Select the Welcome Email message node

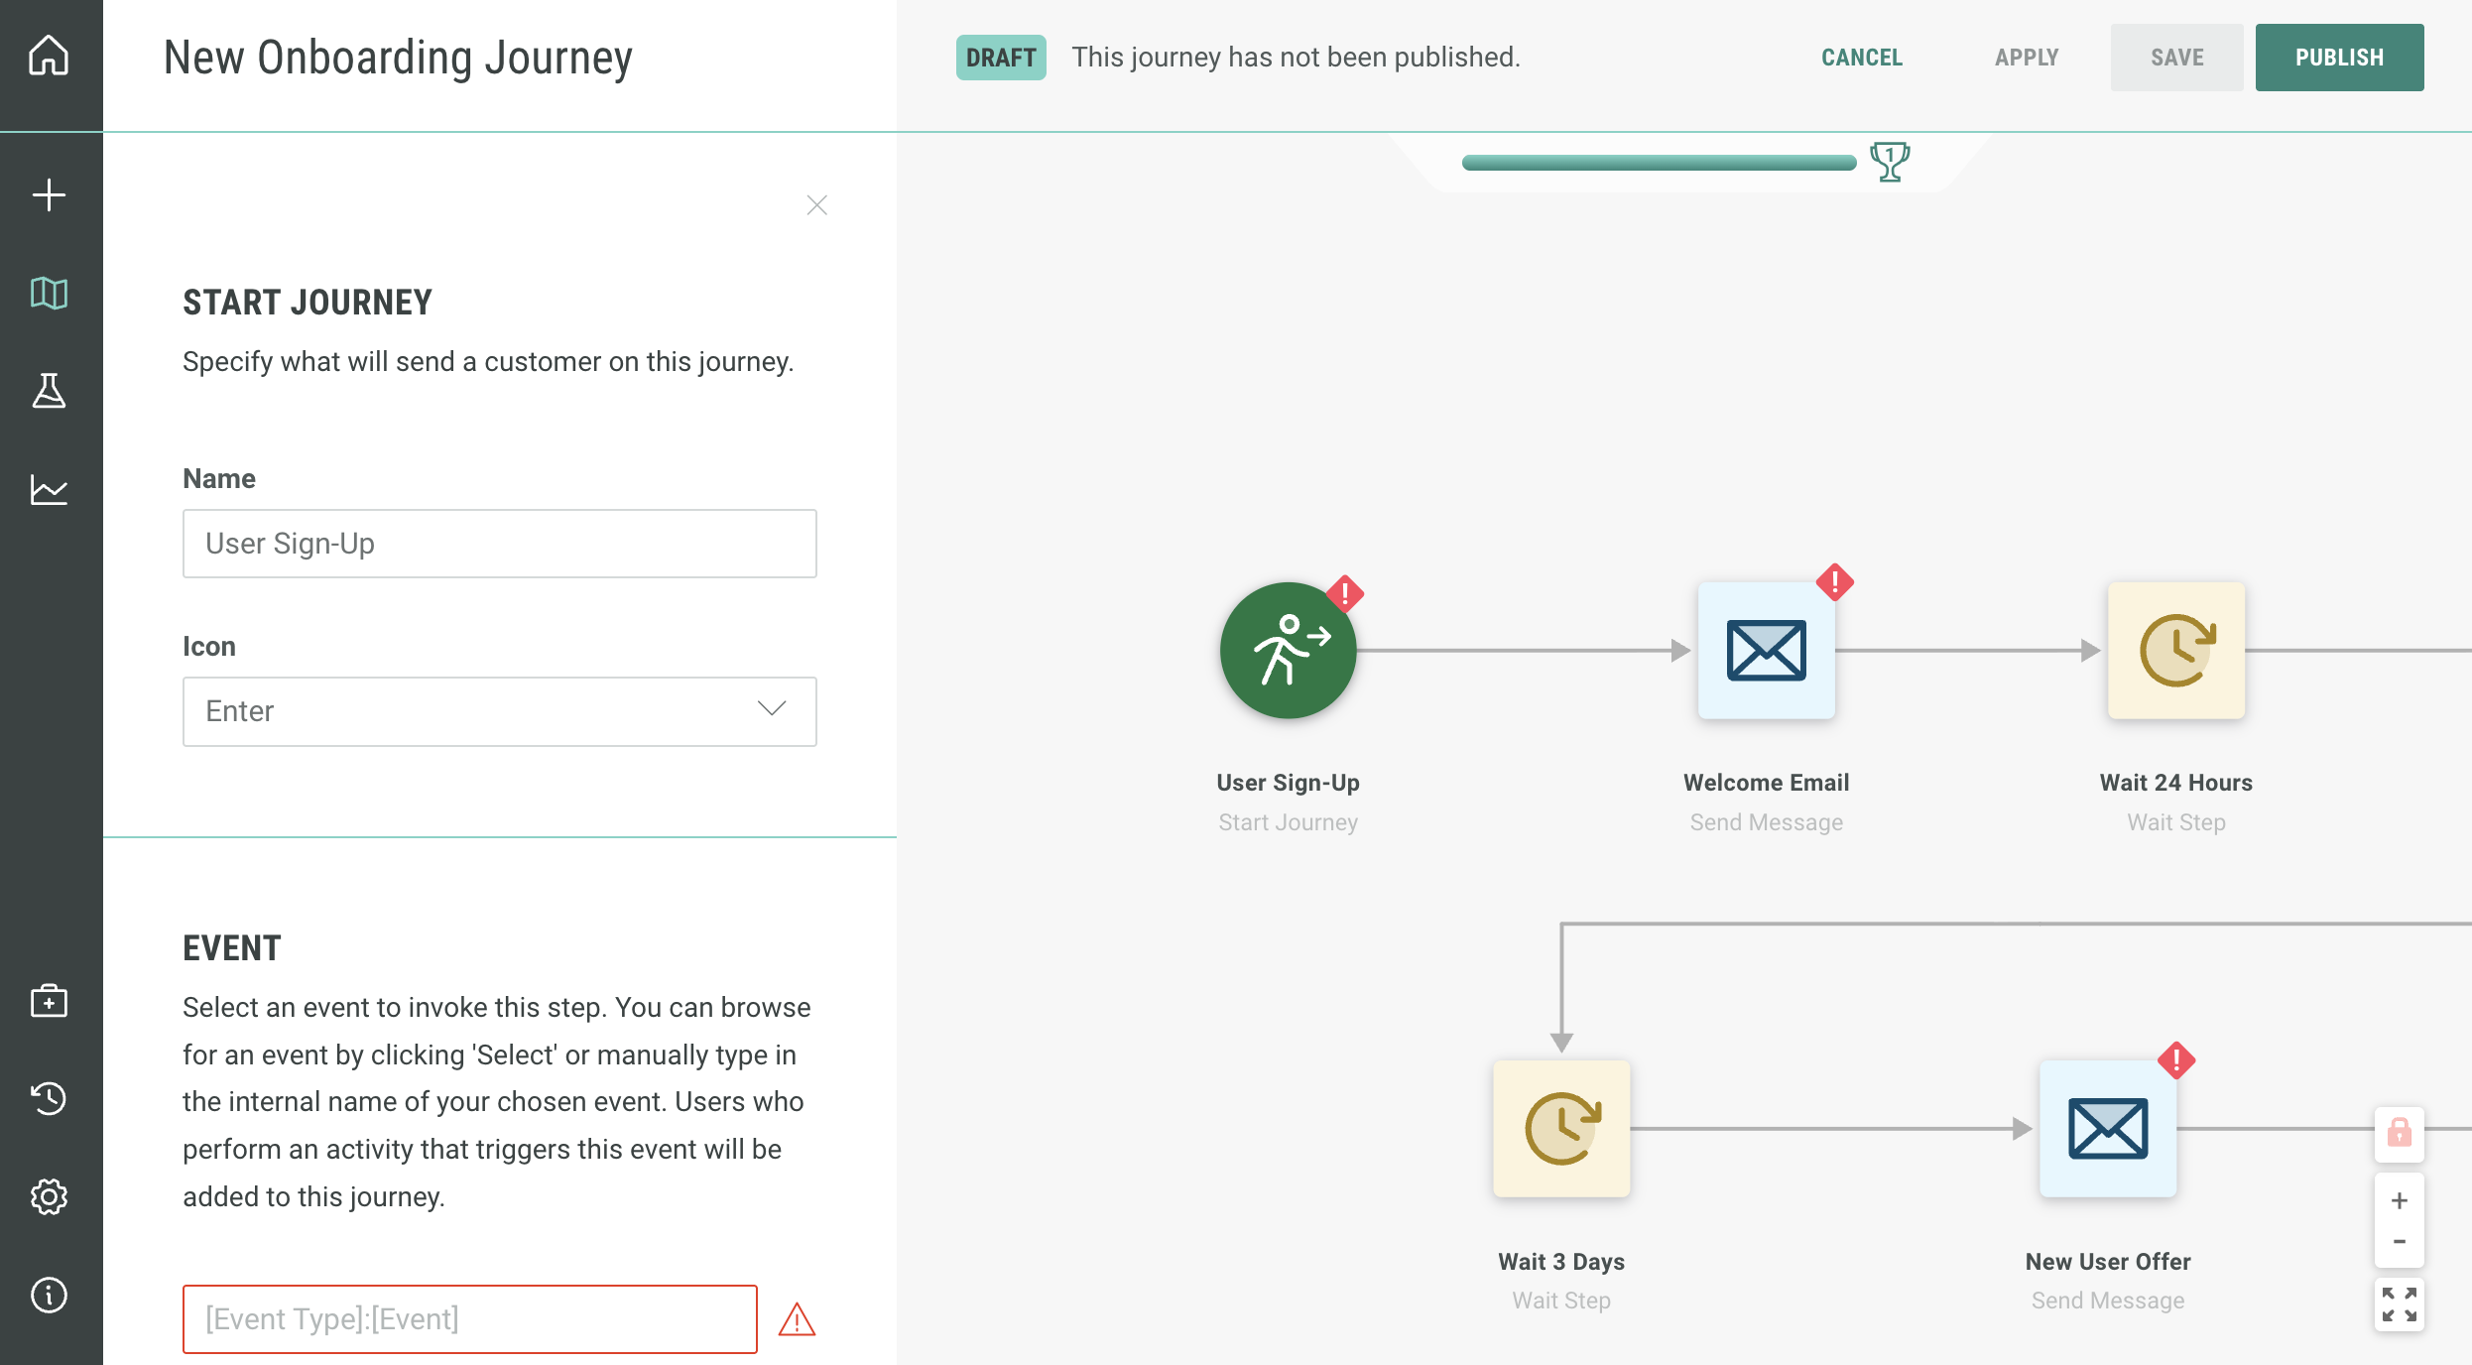[x=1766, y=651]
